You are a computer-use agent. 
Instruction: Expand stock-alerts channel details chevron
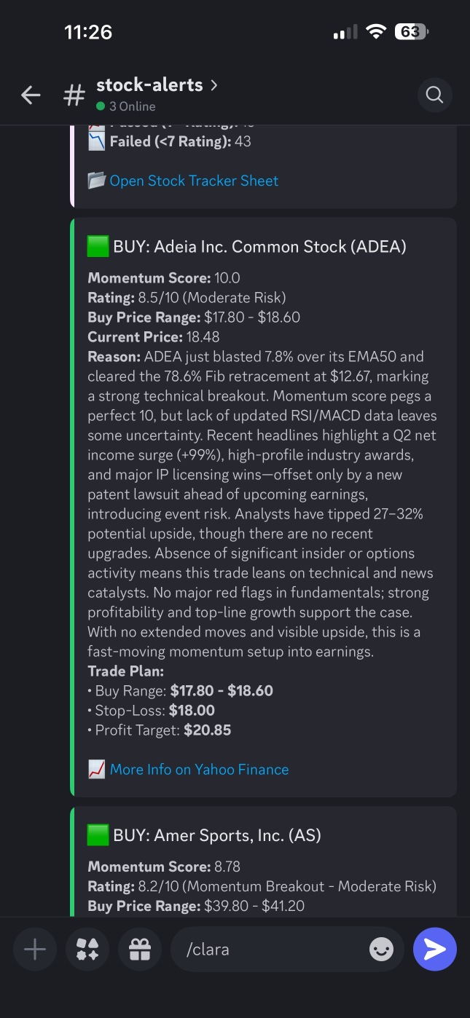point(214,85)
